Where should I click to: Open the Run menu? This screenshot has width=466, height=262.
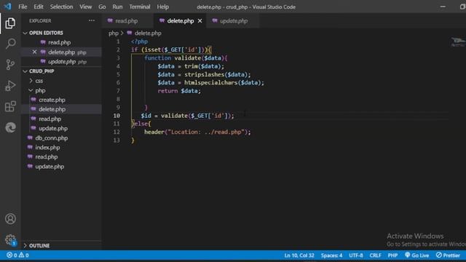pyautogui.click(x=117, y=7)
